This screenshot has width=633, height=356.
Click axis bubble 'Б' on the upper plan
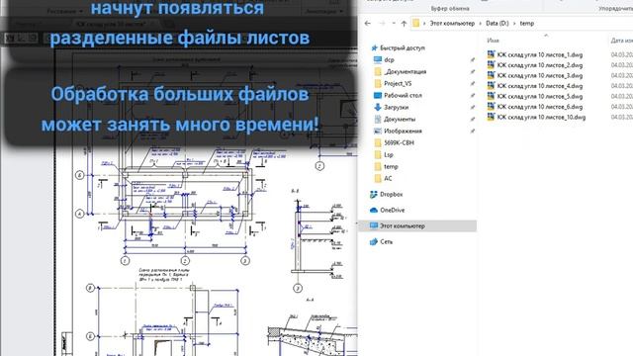pos(79,175)
